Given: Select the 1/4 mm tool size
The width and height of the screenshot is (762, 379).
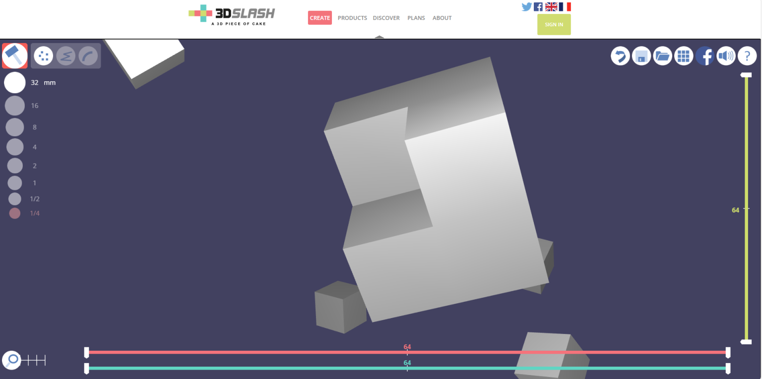Looking at the screenshot, I should (15, 214).
